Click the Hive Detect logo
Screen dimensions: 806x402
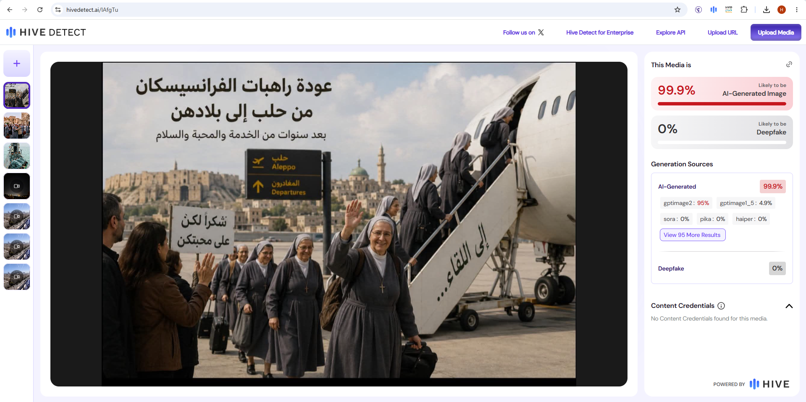pos(46,32)
